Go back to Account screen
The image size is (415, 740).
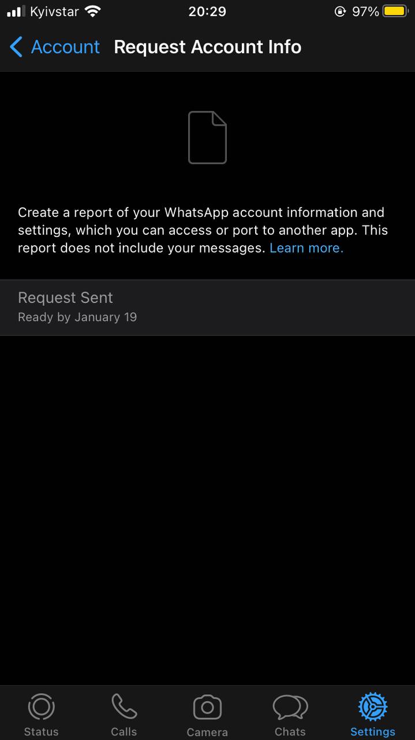point(55,47)
